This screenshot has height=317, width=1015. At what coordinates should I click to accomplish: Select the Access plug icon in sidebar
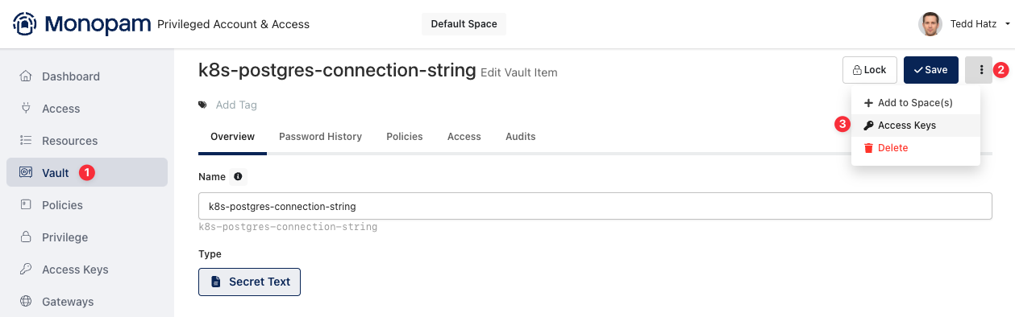[x=26, y=109]
